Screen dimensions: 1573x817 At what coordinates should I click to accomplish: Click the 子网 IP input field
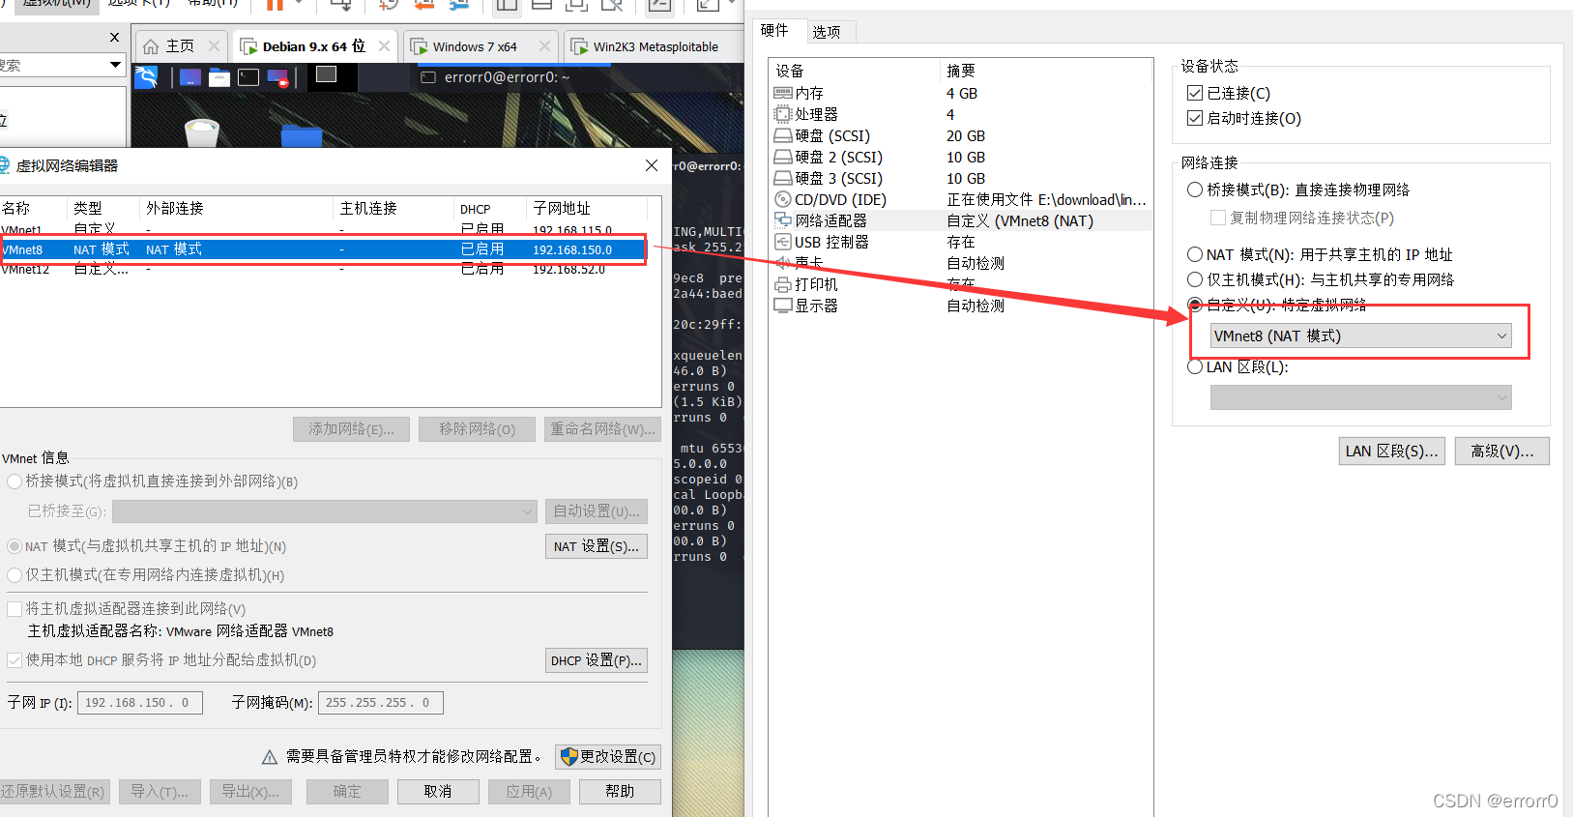coord(140,703)
